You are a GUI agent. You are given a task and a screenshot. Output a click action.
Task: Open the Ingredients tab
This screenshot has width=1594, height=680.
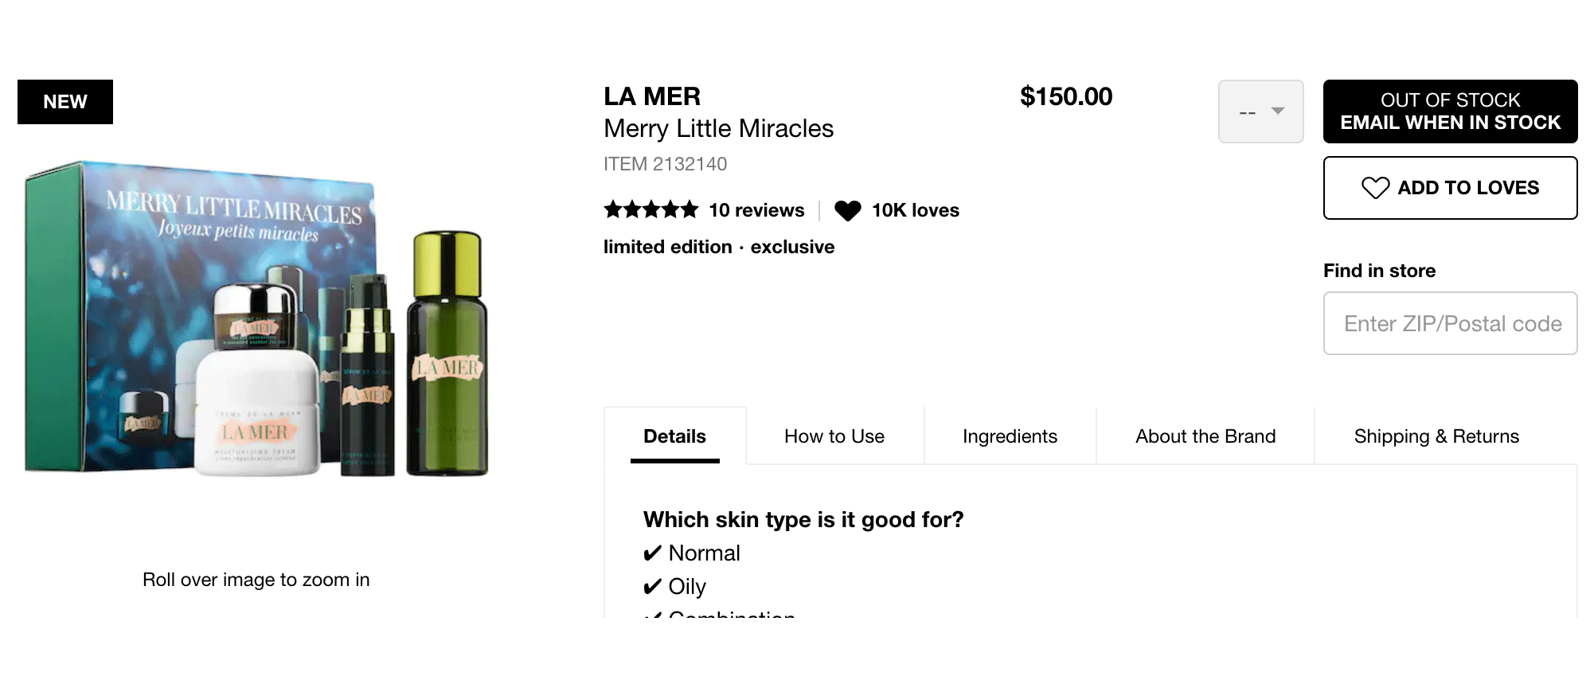coord(1010,436)
